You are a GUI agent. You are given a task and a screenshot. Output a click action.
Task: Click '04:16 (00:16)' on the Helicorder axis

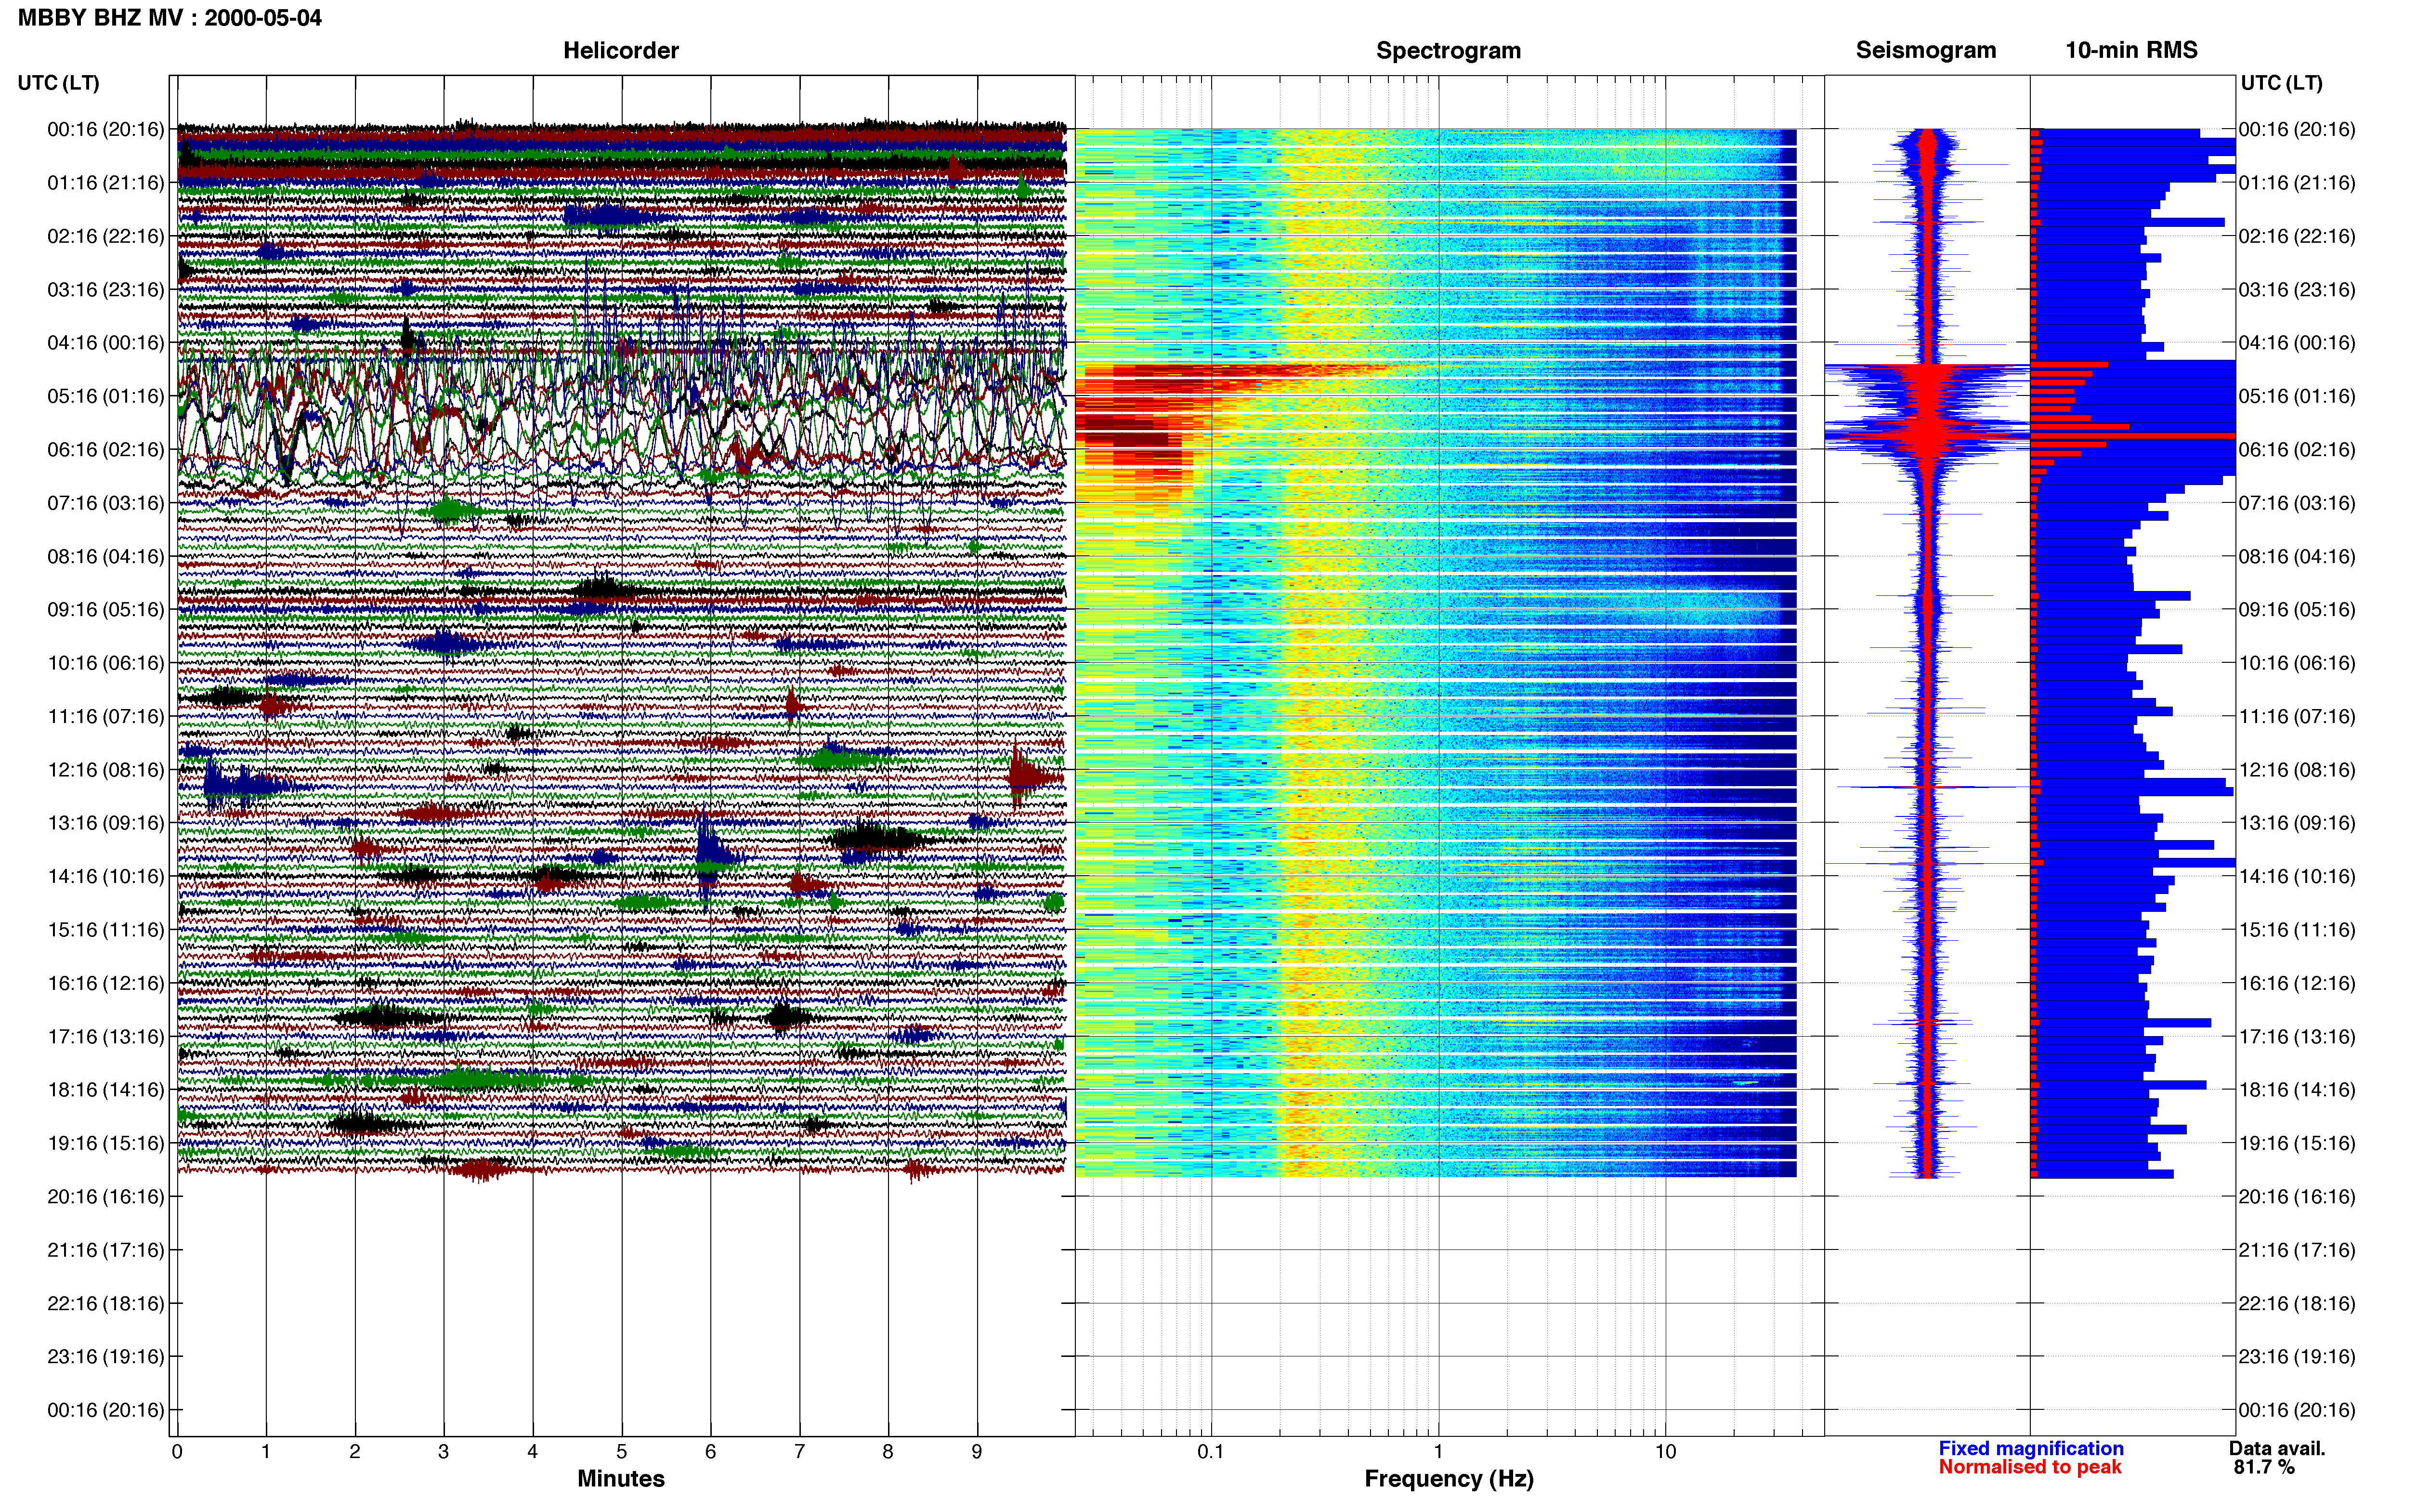click(x=106, y=342)
